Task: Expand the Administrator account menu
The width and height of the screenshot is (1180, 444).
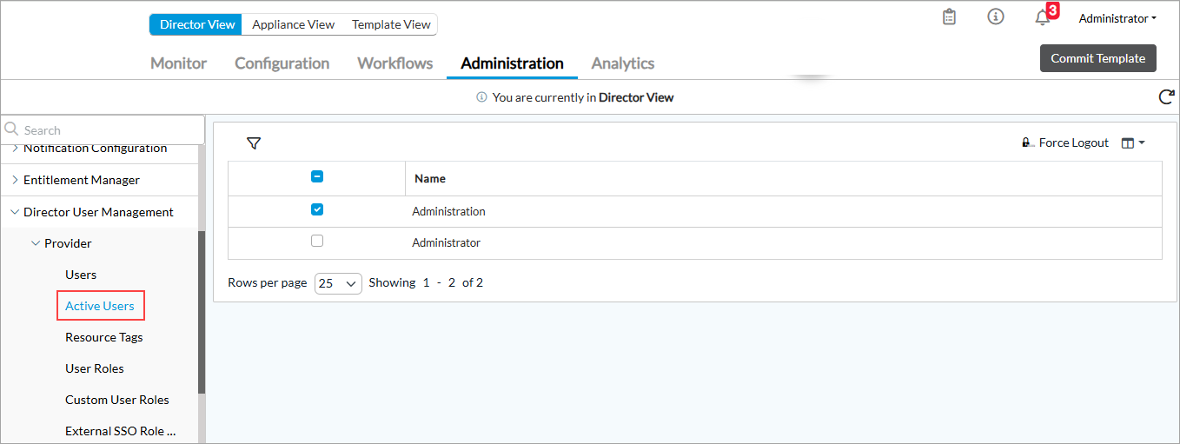Action: [1117, 18]
